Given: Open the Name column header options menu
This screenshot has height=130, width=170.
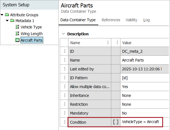Looking at the screenshot, I should pyautogui.click(x=108, y=43).
